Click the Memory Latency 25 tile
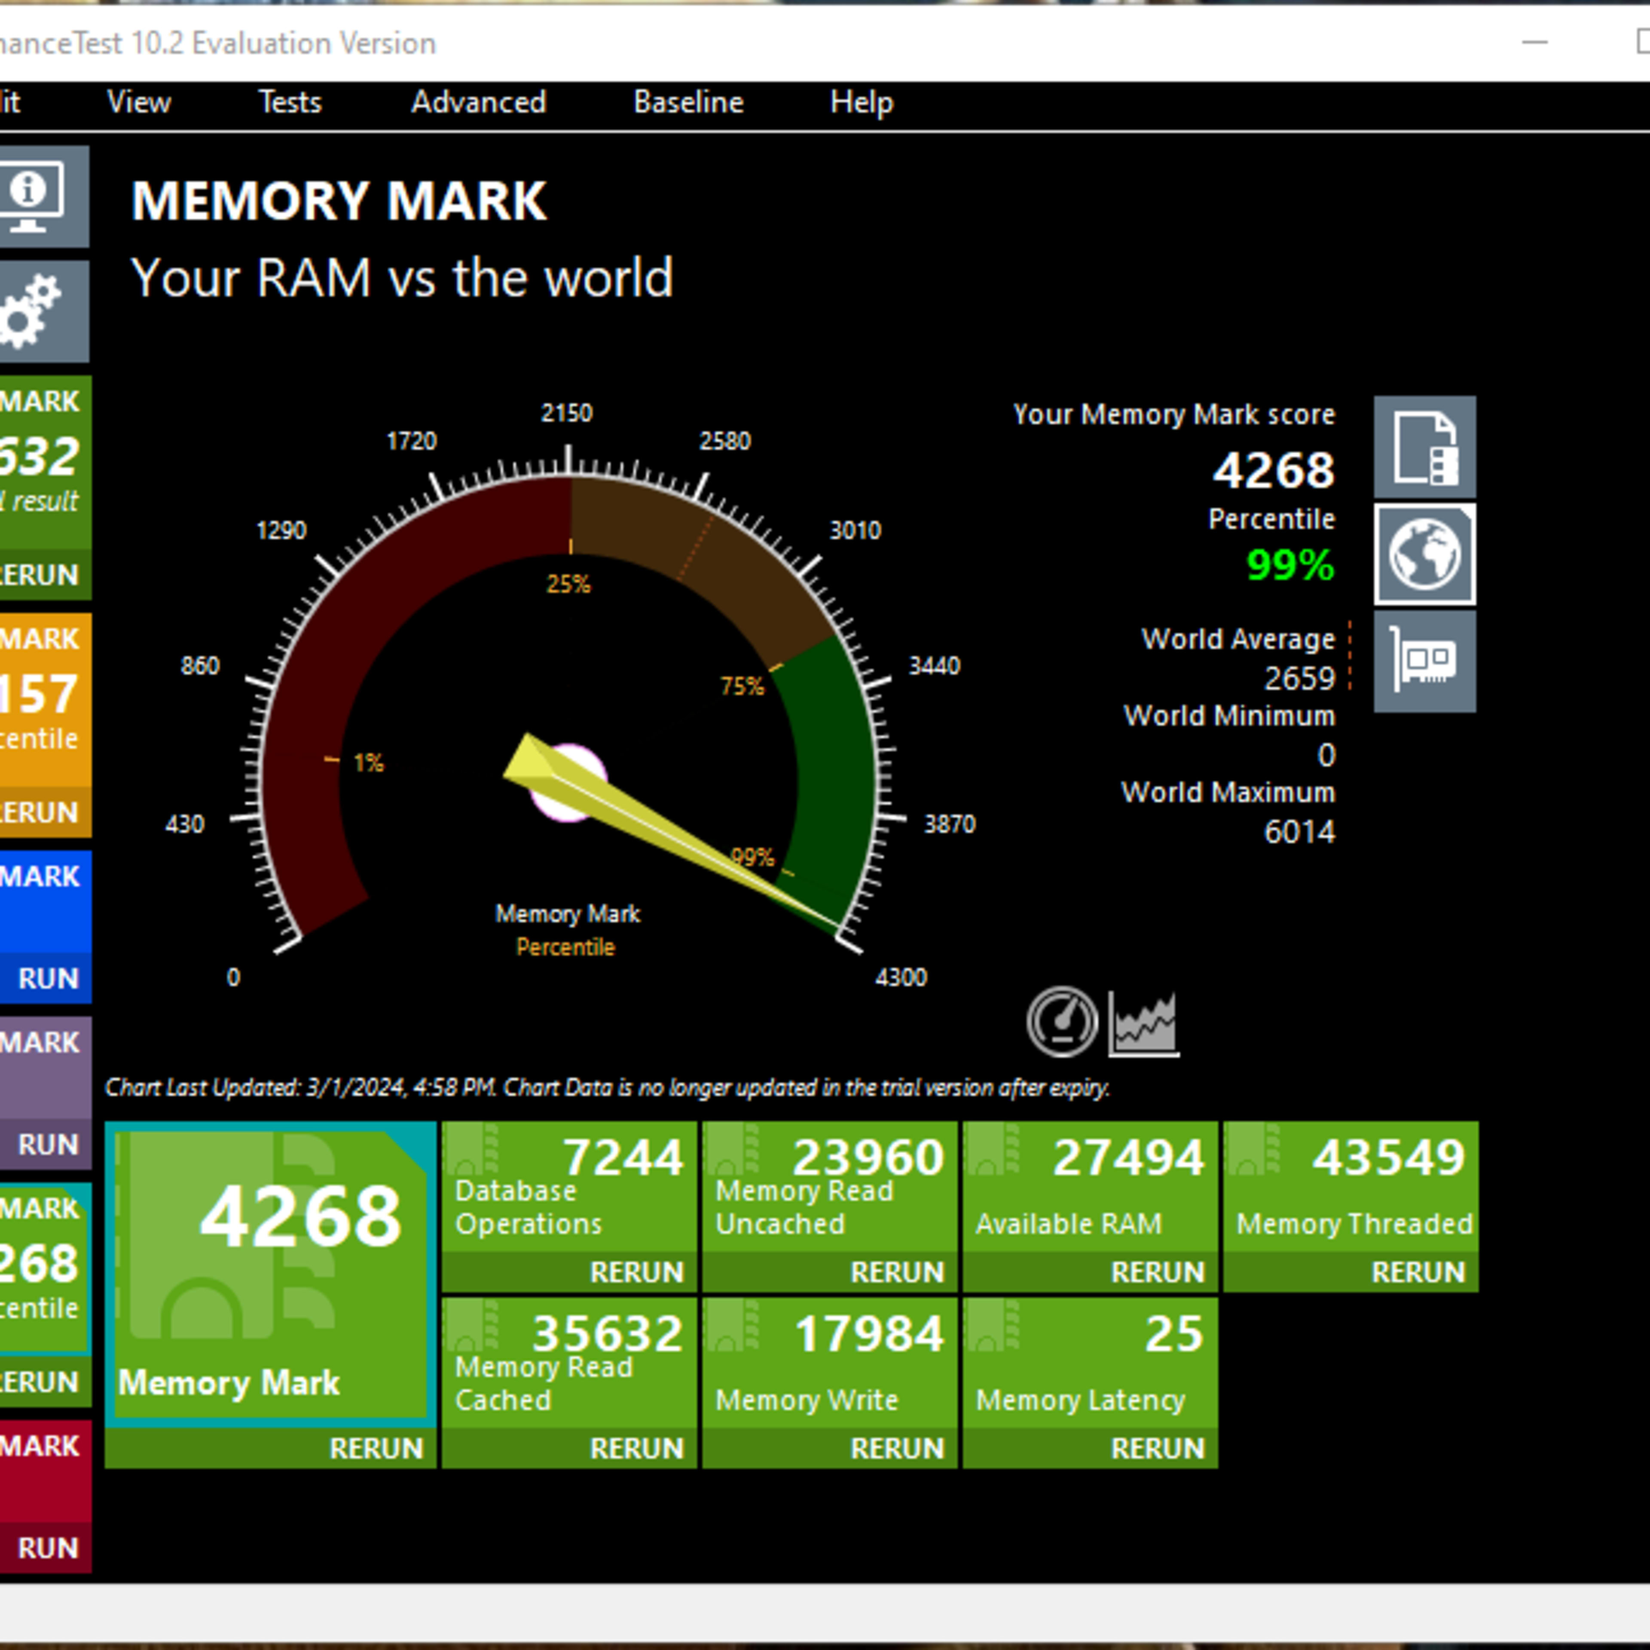The image size is (1650, 1650). click(x=1090, y=1363)
